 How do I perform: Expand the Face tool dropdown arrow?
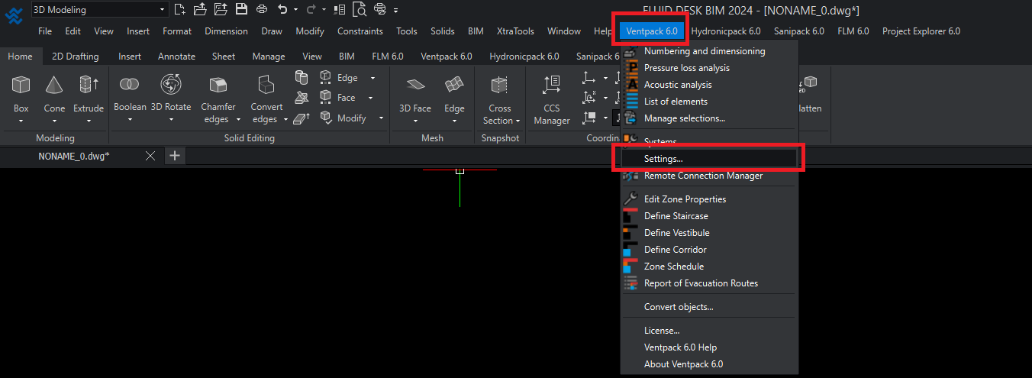pos(370,98)
